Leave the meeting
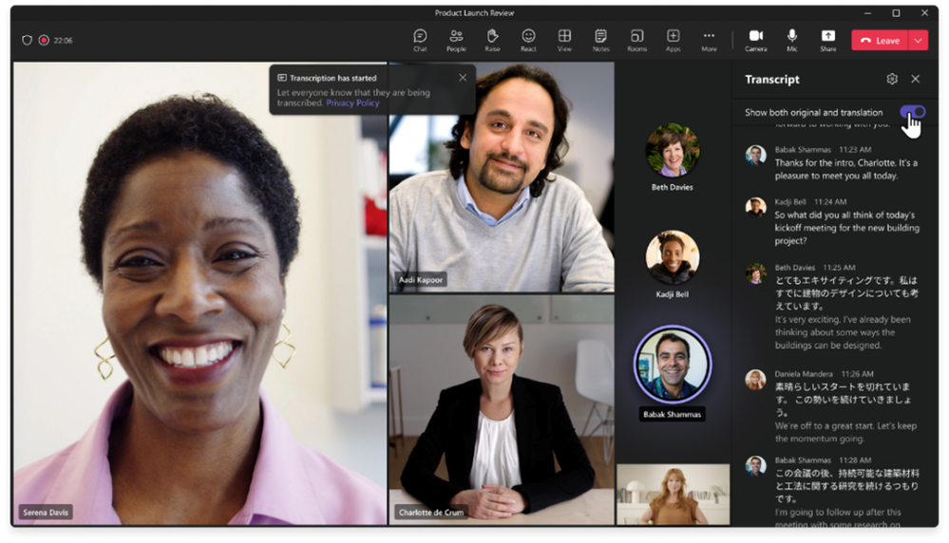 (880, 41)
